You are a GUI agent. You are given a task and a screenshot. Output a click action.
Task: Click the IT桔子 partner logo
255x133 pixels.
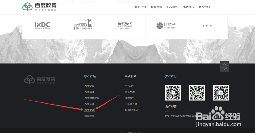coord(166,26)
